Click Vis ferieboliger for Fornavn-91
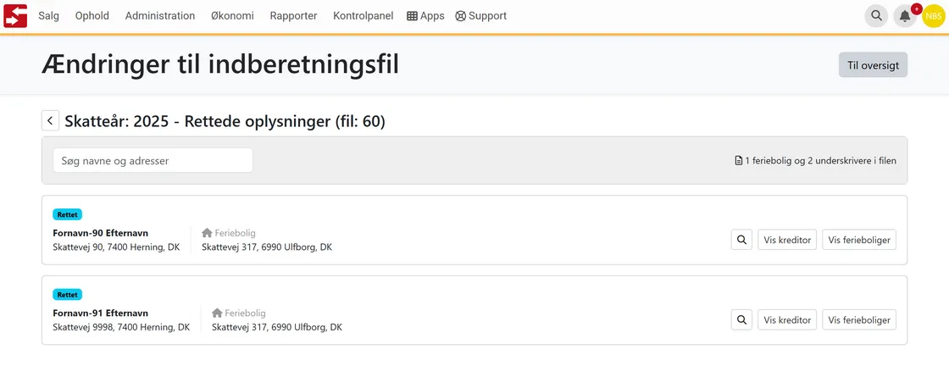Image resolution: width=949 pixels, height=366 pixels. pyautogui.click(x=859, y=319)
